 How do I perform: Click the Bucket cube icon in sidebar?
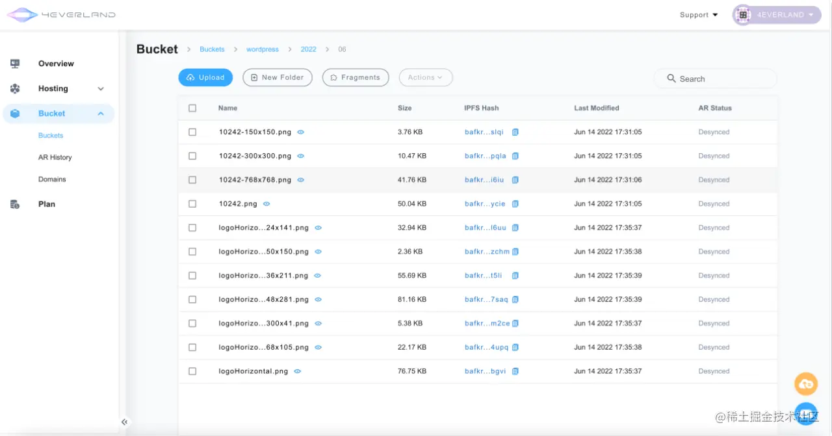15,114
